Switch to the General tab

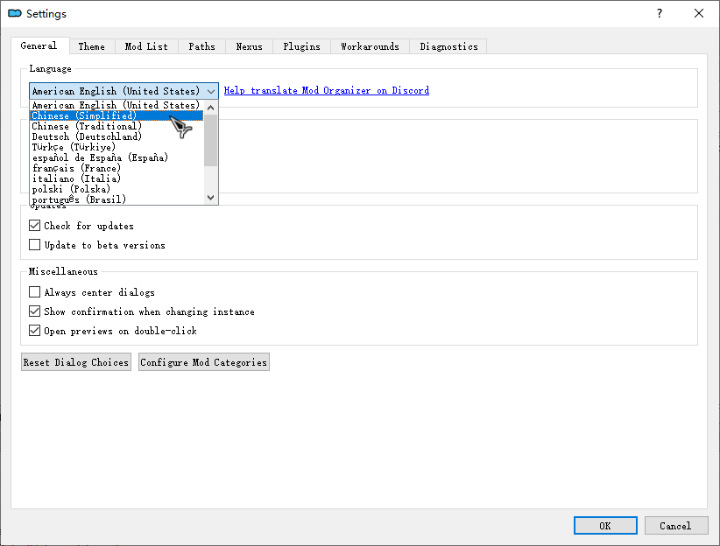[x=39, y=45]
